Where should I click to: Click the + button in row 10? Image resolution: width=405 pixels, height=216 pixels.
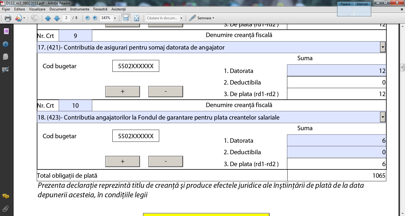[122, 161]
